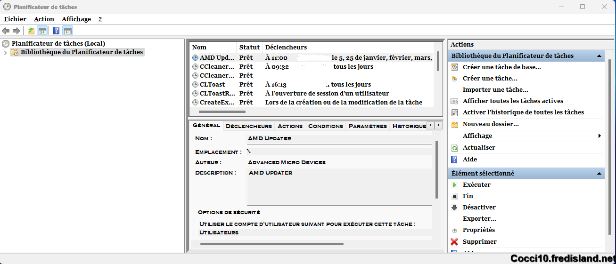Image resolution: width=616 pixels, height=264 pixels.
Task: Click the Back arrow toolbar icon
Action: [x=6, y=31]
